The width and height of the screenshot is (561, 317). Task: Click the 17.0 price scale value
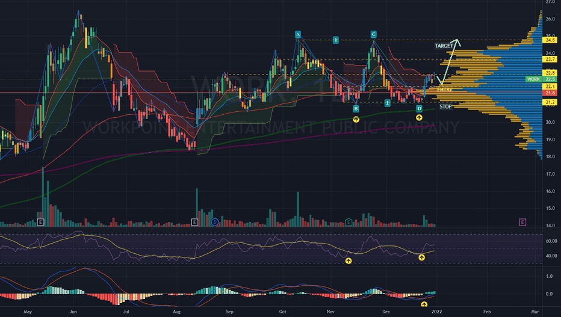[550, 174]
